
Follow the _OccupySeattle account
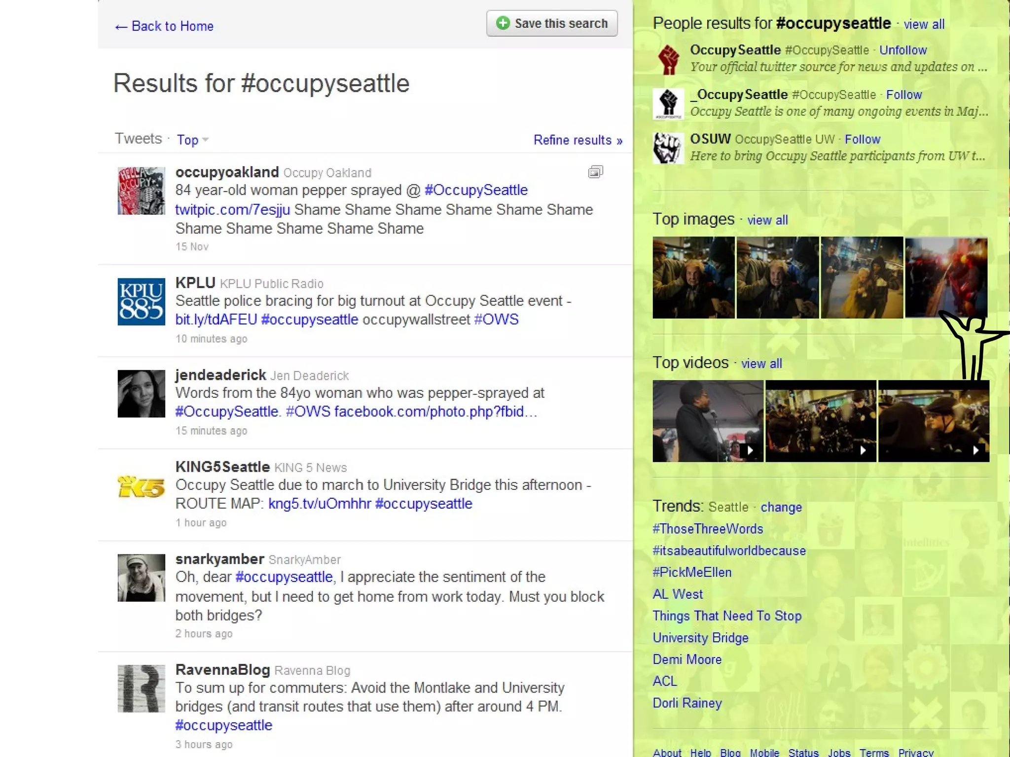903,95
